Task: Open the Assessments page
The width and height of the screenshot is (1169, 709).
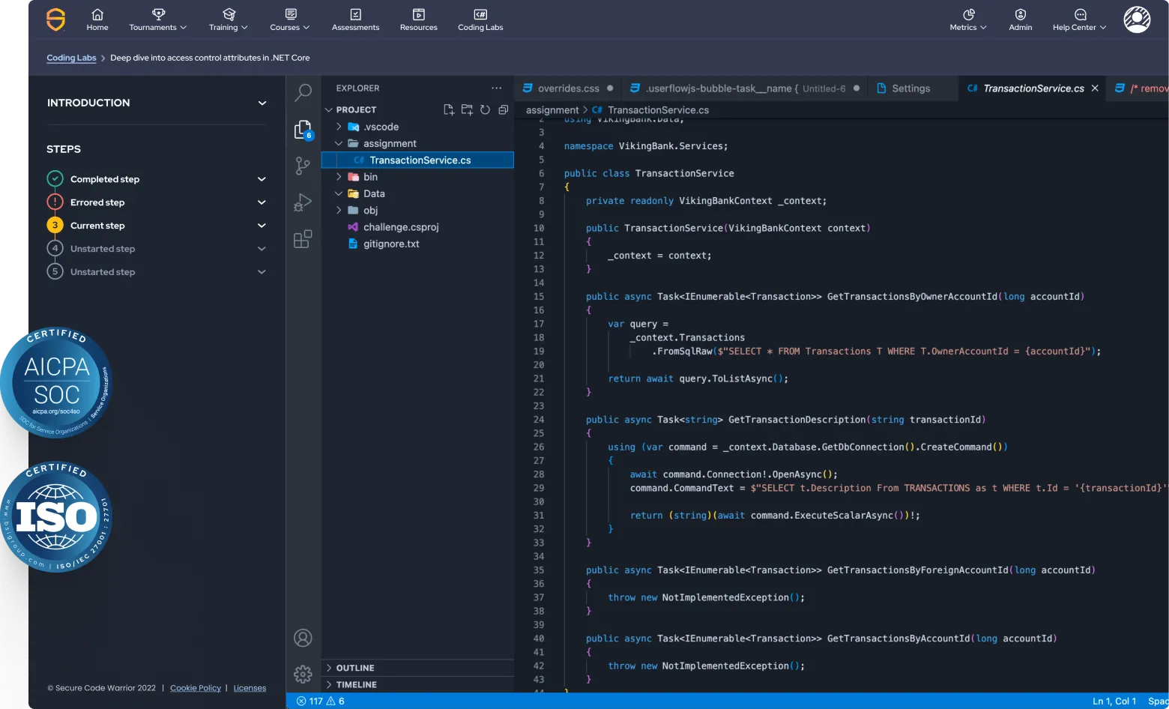Action: (x=356, y=20)
